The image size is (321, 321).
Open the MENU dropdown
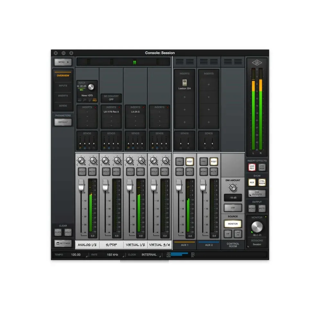[x=63, y=62]
